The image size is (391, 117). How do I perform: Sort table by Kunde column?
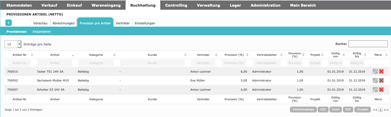click(152, 55)
